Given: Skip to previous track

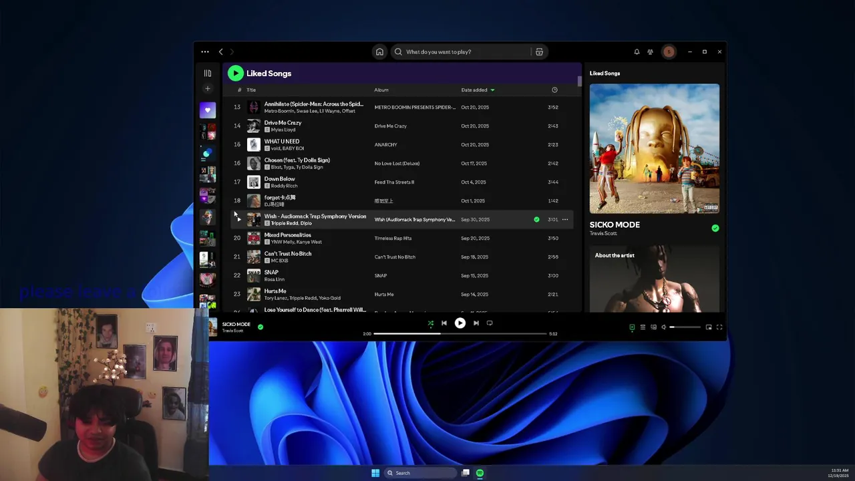Looking at the screenshot, I should pos(444,323).
